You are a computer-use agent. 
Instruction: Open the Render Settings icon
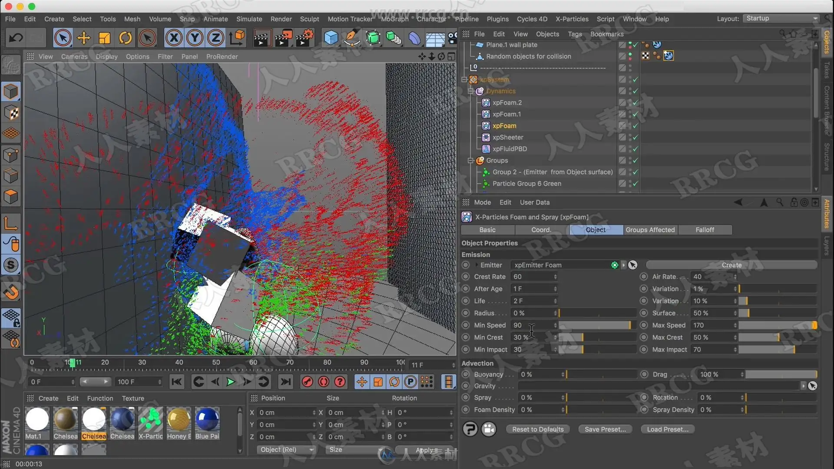pos(305,38)
